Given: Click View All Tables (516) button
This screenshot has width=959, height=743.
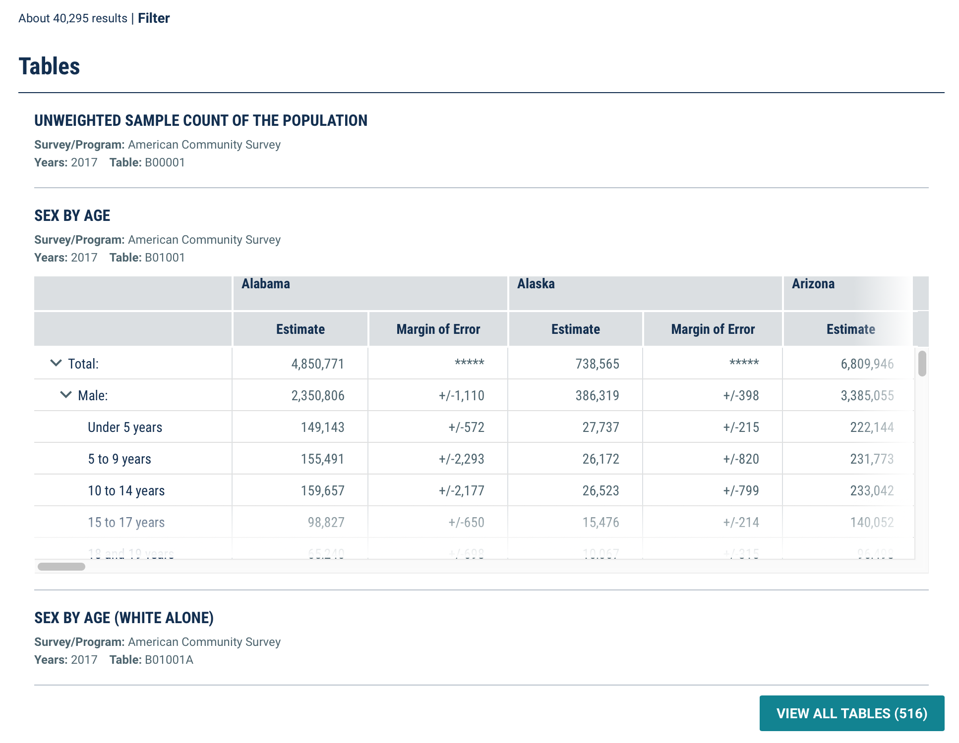Looking at the screenshot, I should click(851, 713).
